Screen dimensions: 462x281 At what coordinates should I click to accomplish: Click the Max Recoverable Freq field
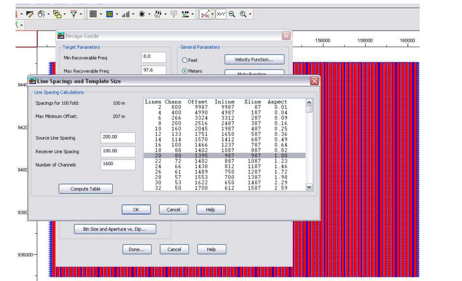[x=154, y=71]
